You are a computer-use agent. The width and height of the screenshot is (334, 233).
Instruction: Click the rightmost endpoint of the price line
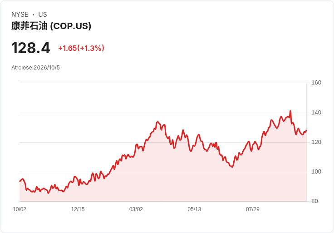click(306, 130)
